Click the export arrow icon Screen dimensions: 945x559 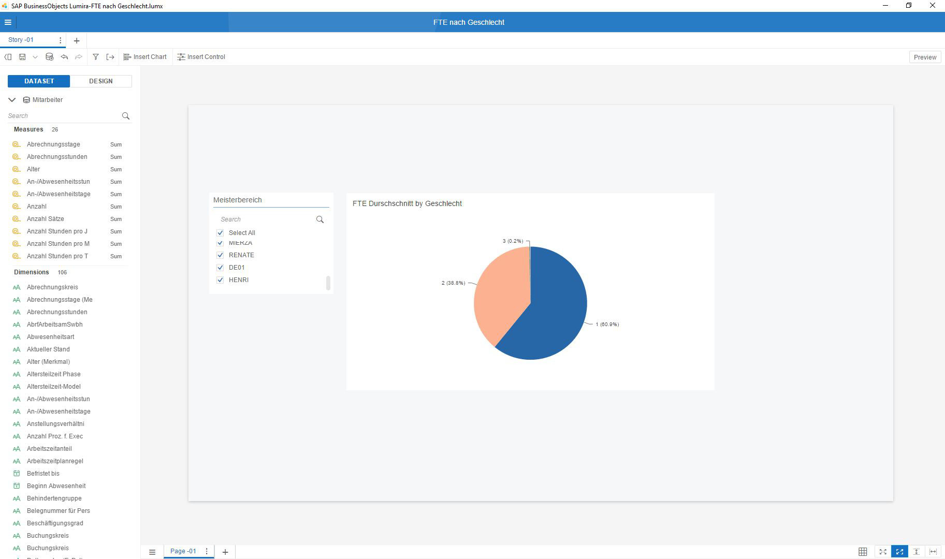(110, 57)
